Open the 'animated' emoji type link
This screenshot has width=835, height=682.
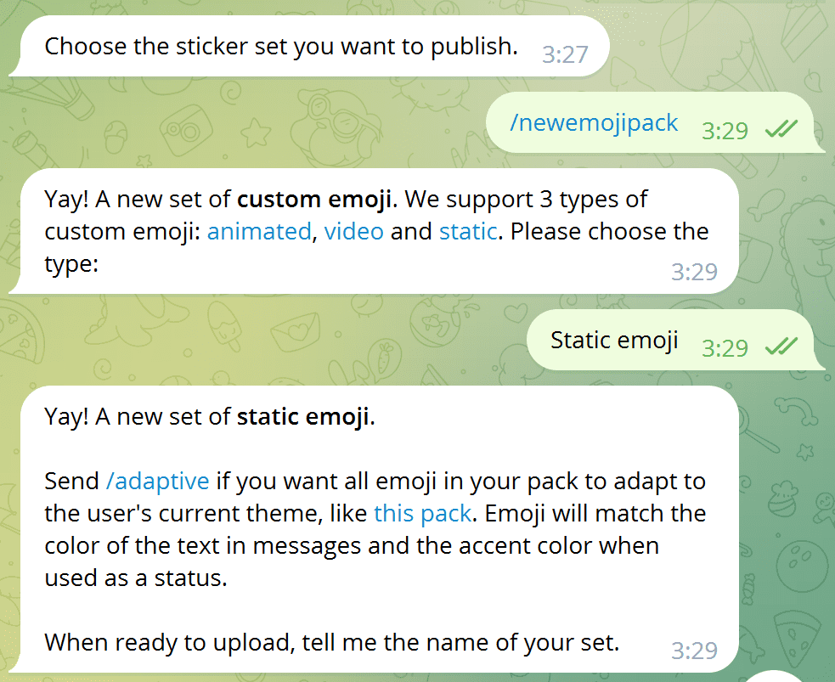click(259, 231)
